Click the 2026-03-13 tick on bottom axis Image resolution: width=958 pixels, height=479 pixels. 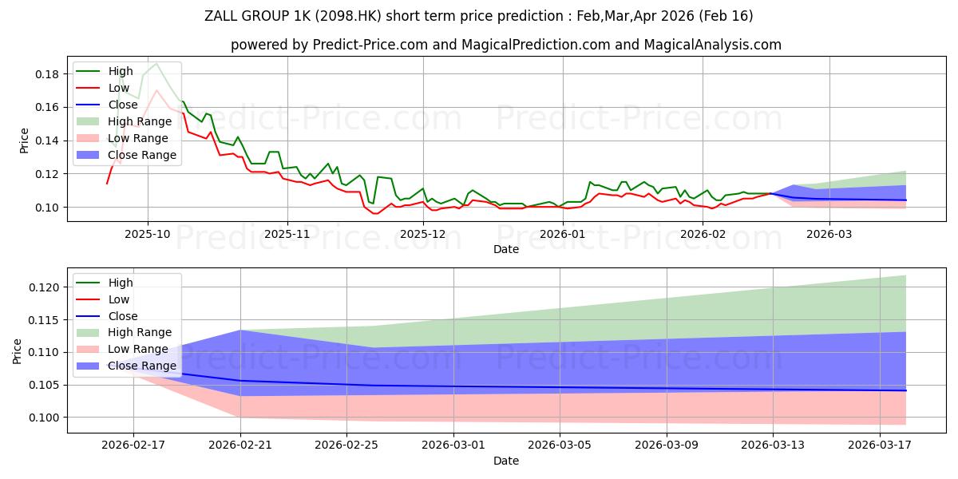tap(773, 445)
